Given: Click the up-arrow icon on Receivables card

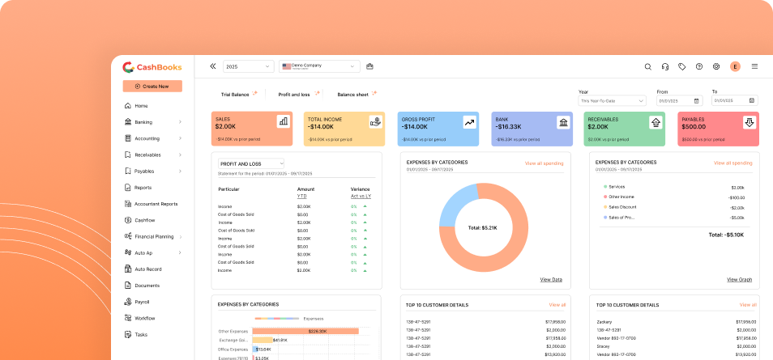Looking at the screenshot, I should pos(656,122).
